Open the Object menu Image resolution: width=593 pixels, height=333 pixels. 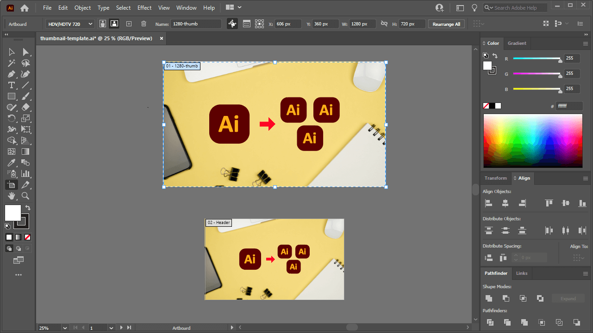[83, 8]
